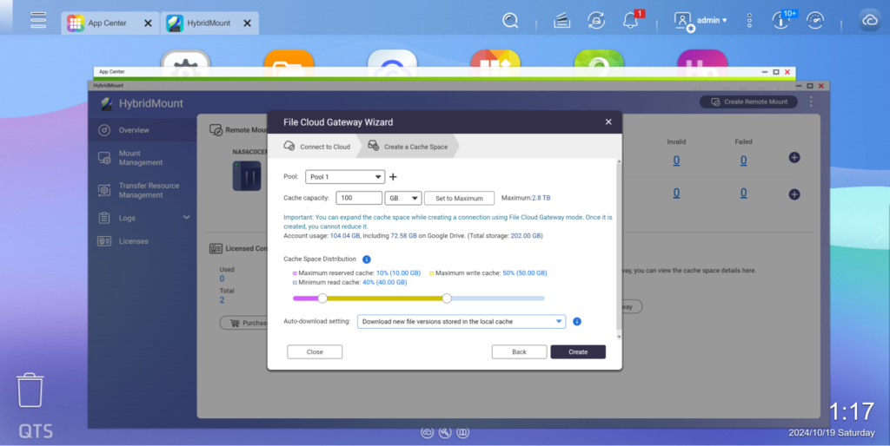Click the HybridMount more options icon
The image size is (890, 446).
point(811,102)
